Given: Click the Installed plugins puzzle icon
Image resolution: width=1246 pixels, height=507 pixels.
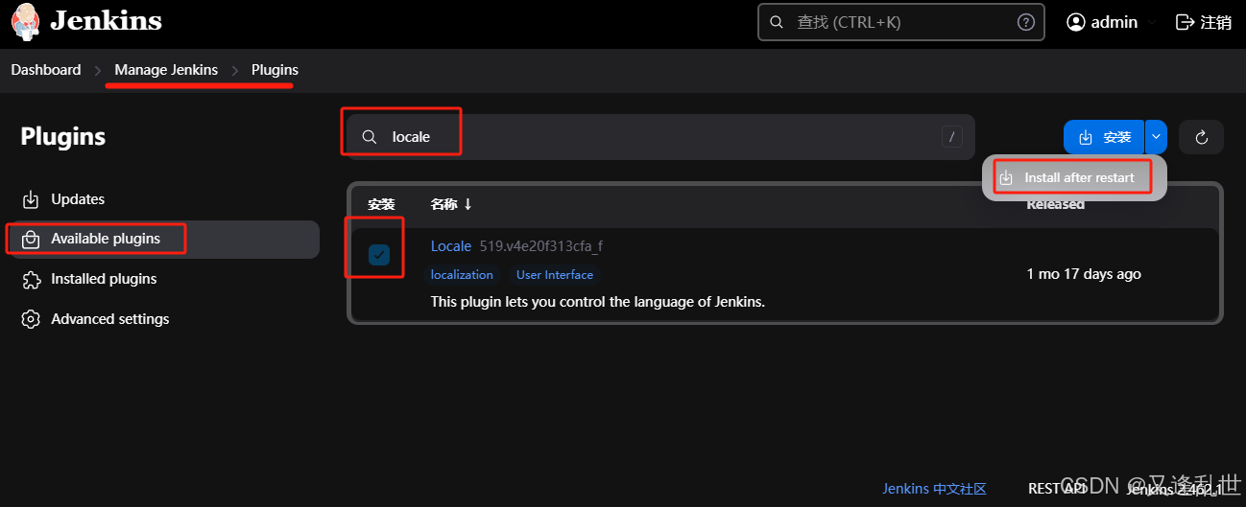Looking at the screenshot, I should point(31,279).
